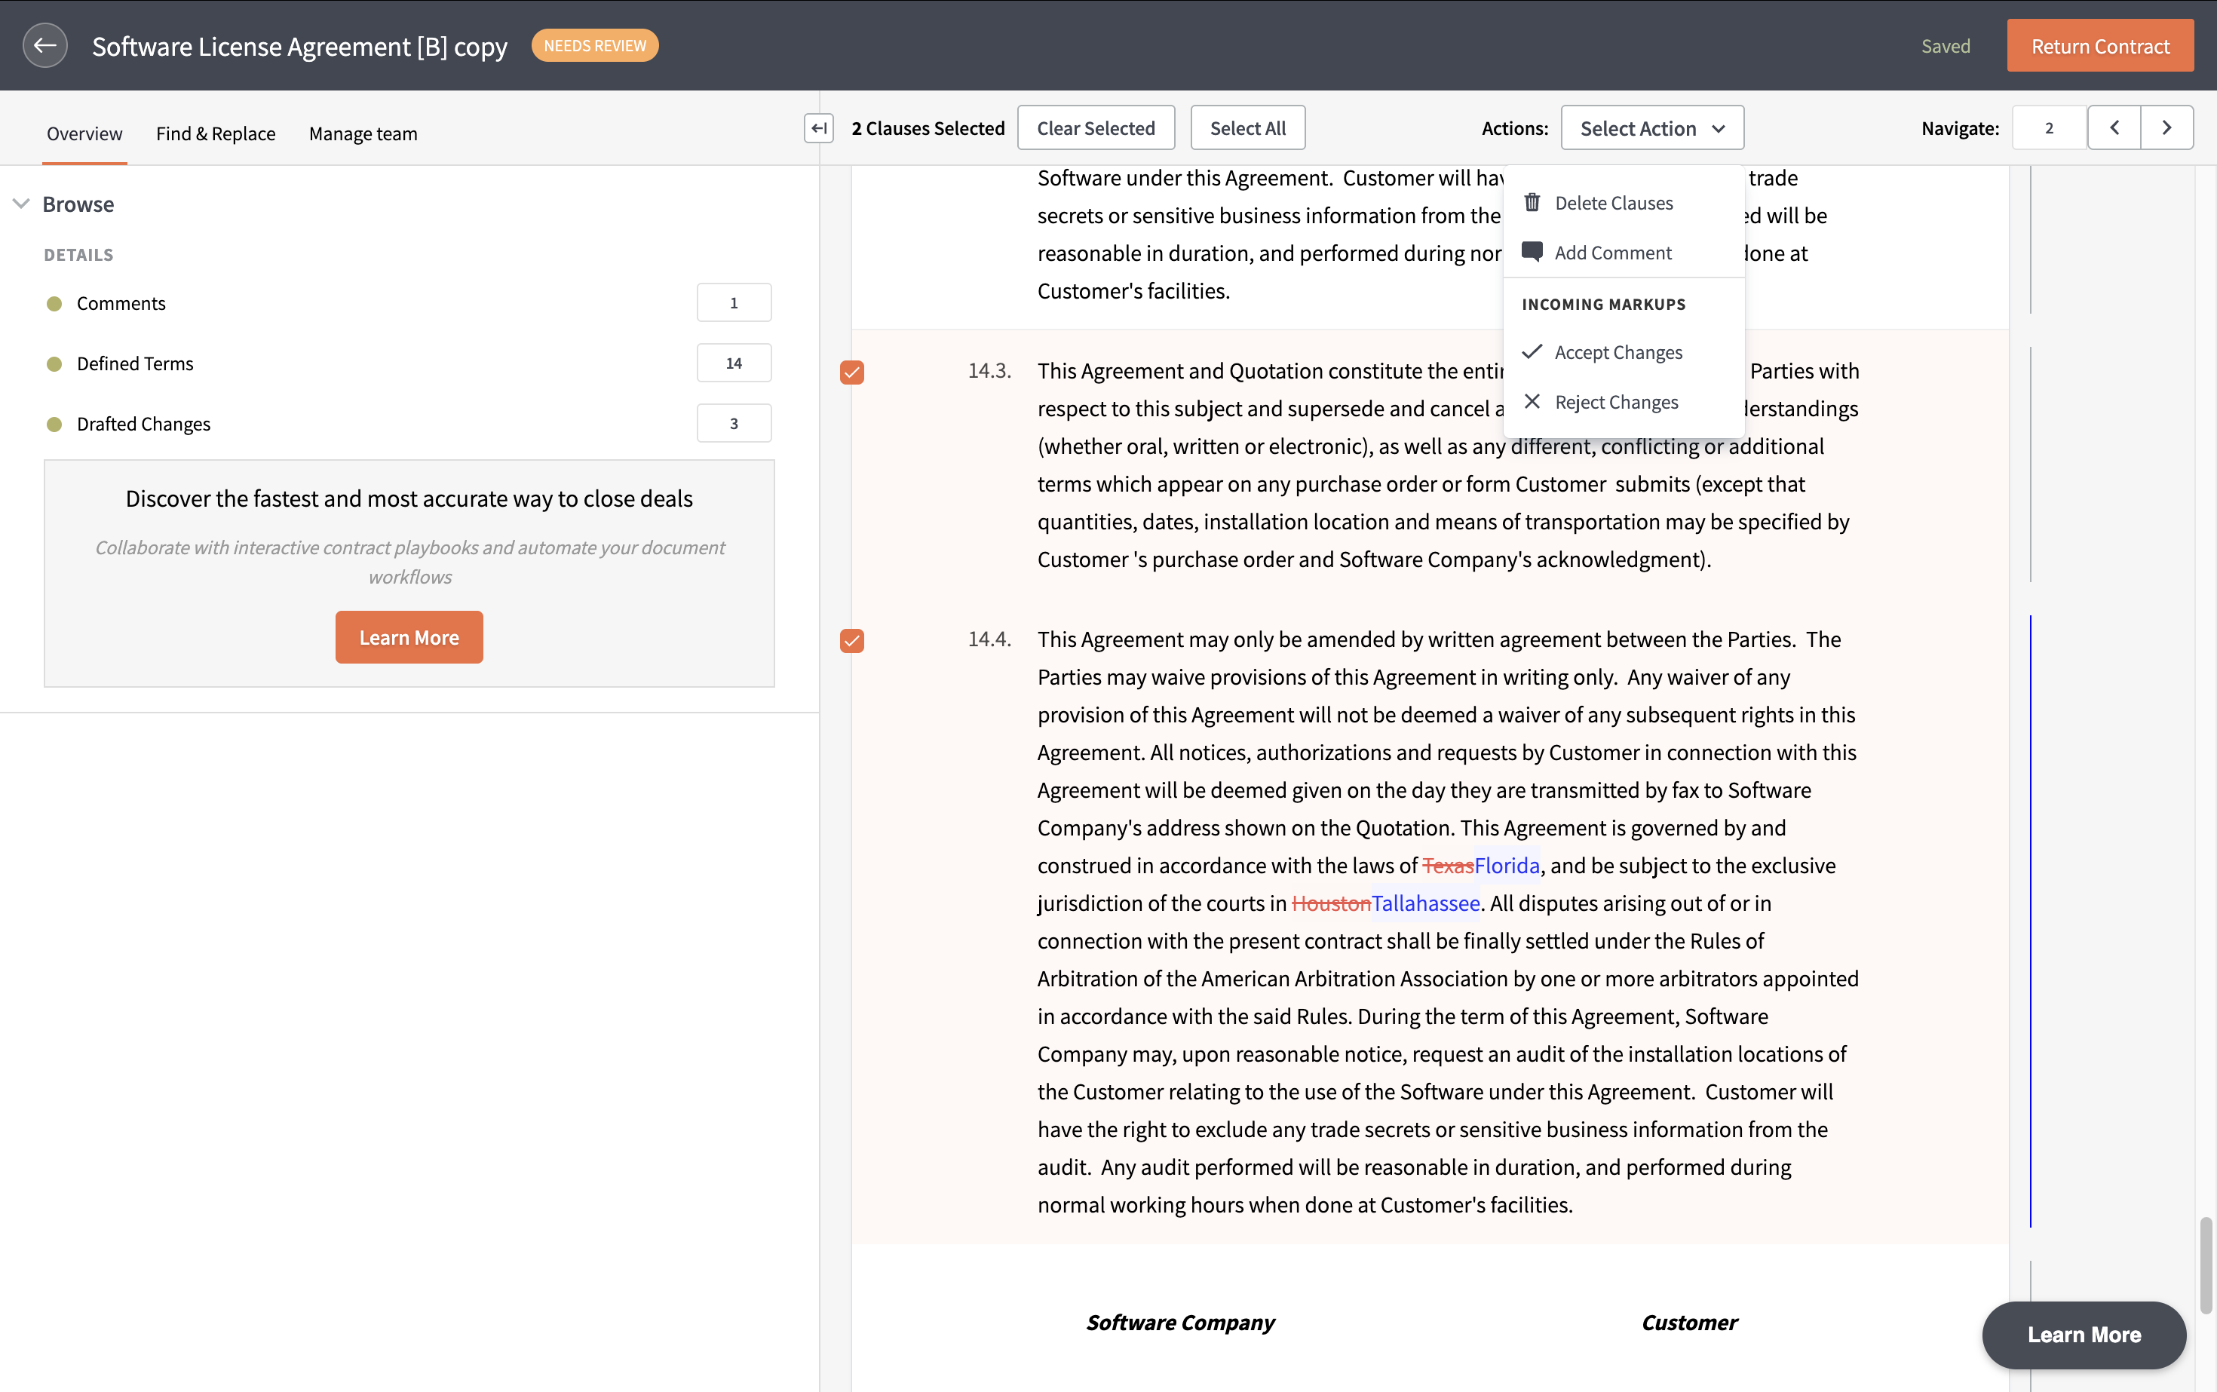2217x1392 pixels.
Task: Click the trash icon for Delete Clauses
Action: 1532,203
